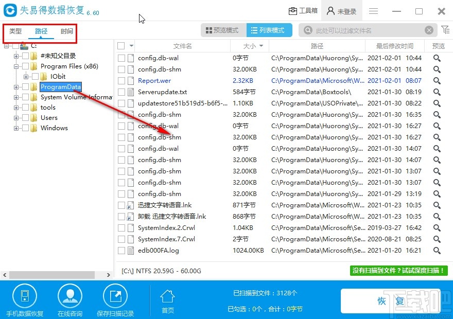
Task: Click the 保存扫描记录 save scan record icon
Action: (x=115, y=296)
